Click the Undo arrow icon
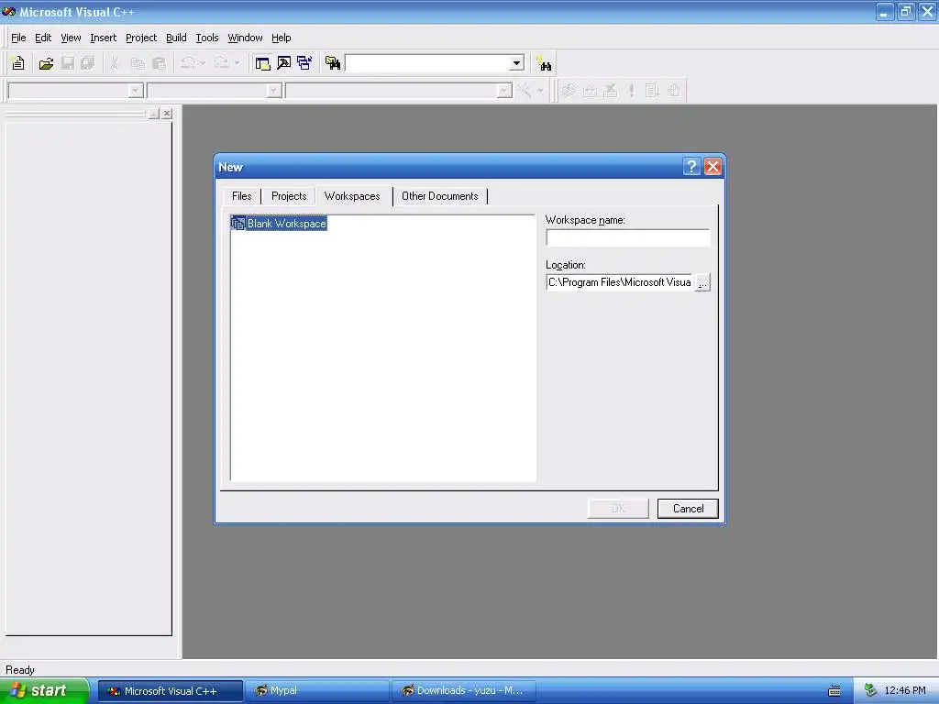The width and height of the screenshot is (939, 704). 187,63
